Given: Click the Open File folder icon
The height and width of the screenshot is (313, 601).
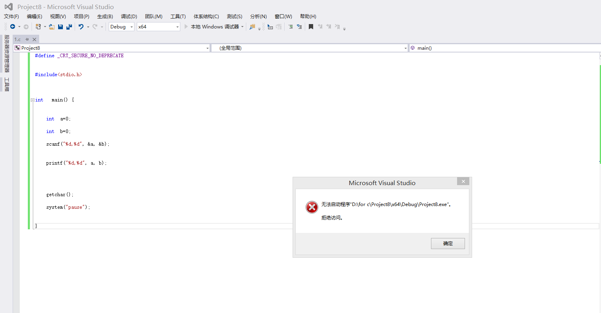Looking at the screenshot, I should pyautogui.click(x=51, y=27).
